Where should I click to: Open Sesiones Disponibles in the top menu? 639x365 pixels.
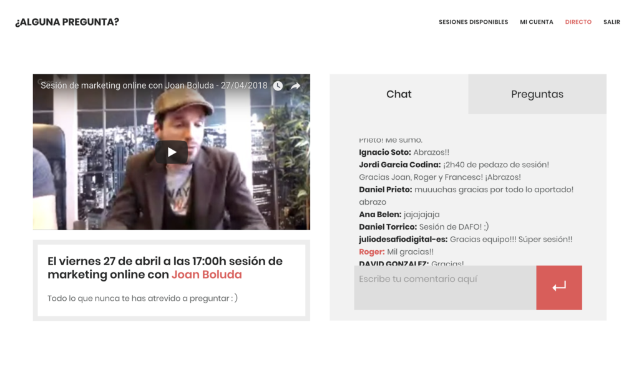473,22
